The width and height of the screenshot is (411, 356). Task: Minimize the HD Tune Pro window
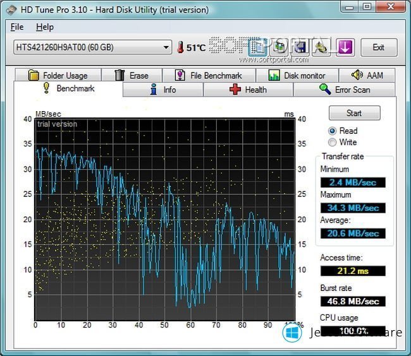pos(350,6)
